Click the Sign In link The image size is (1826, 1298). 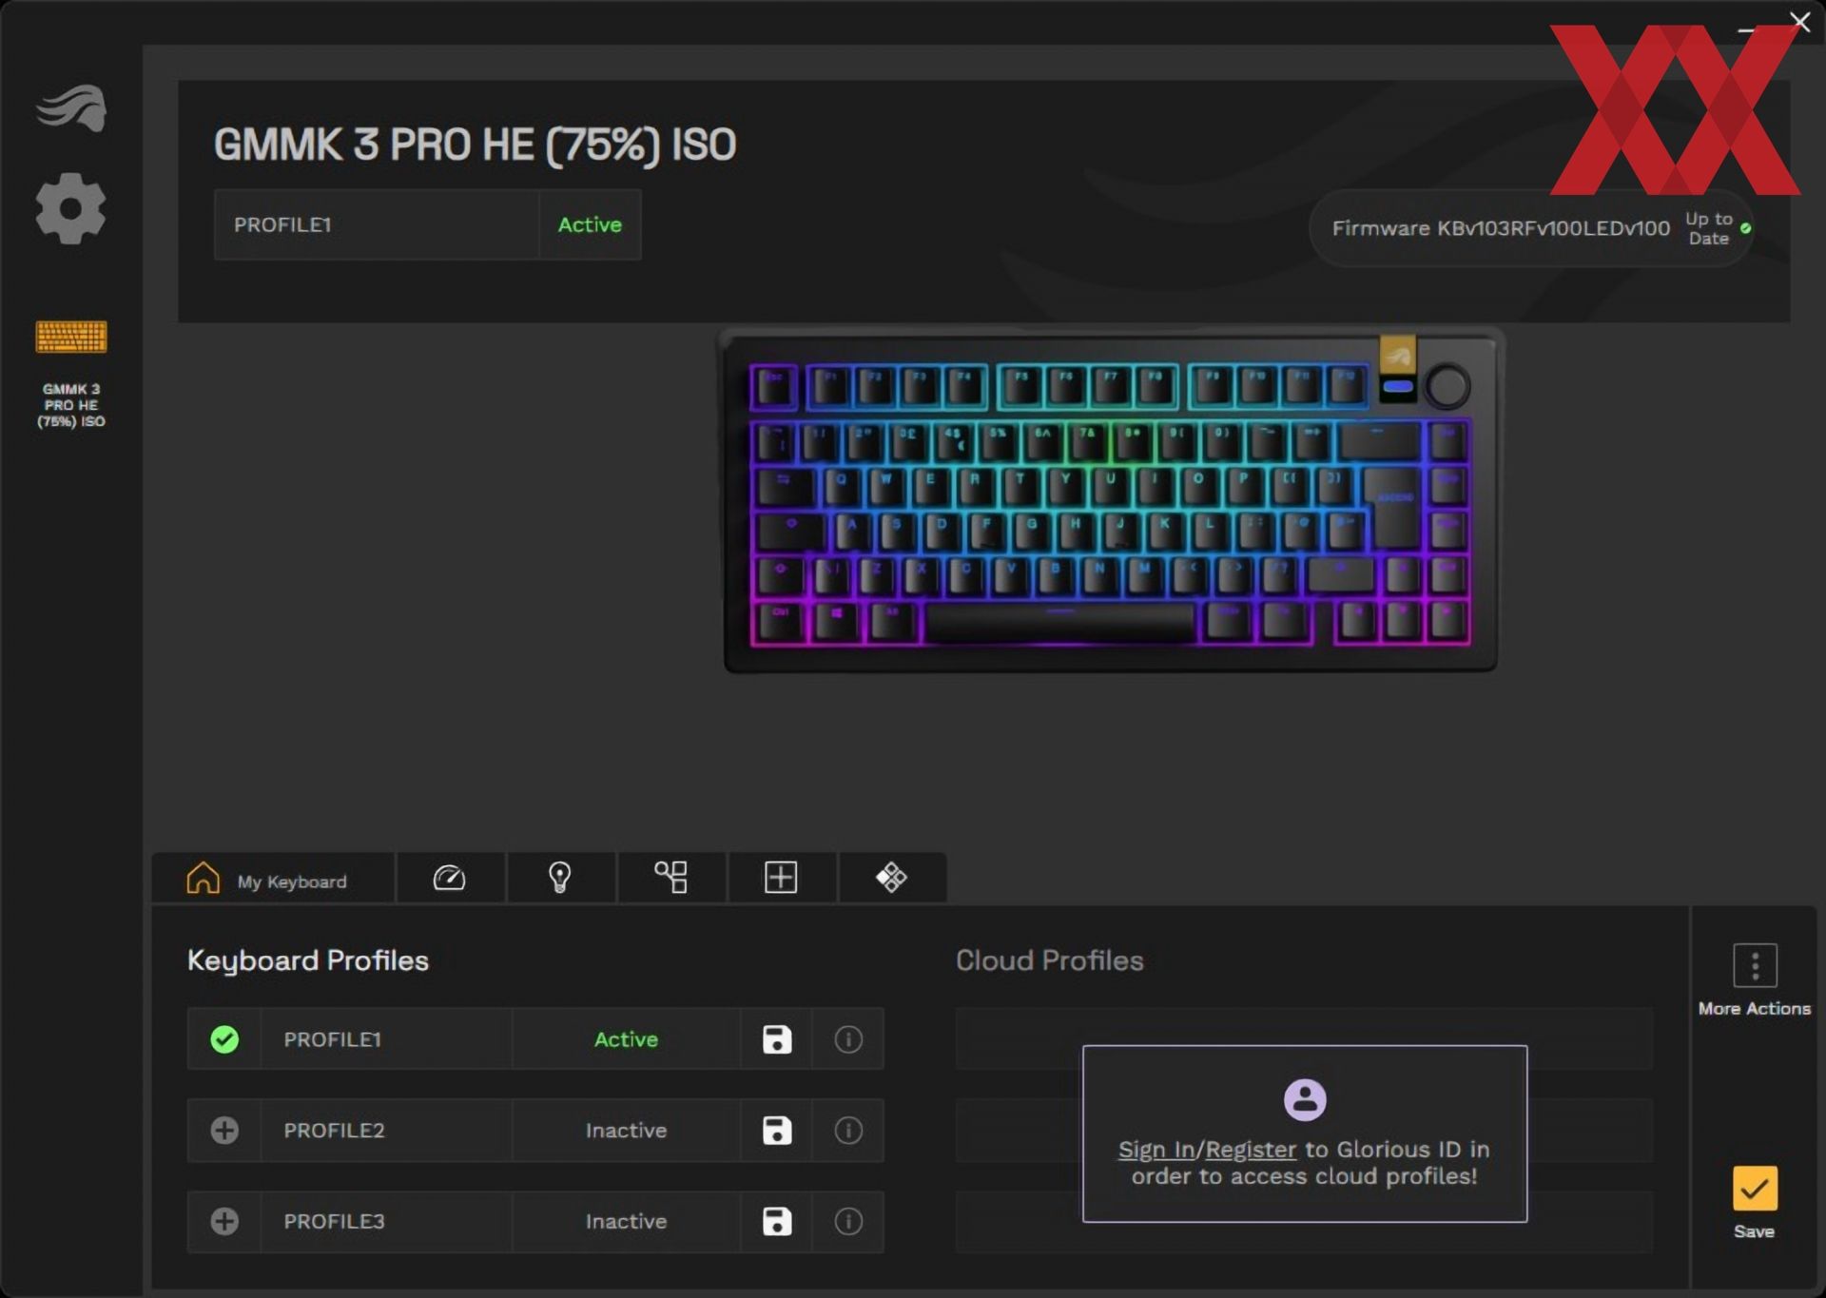pyautogui.click(x=1156, y=1150)
